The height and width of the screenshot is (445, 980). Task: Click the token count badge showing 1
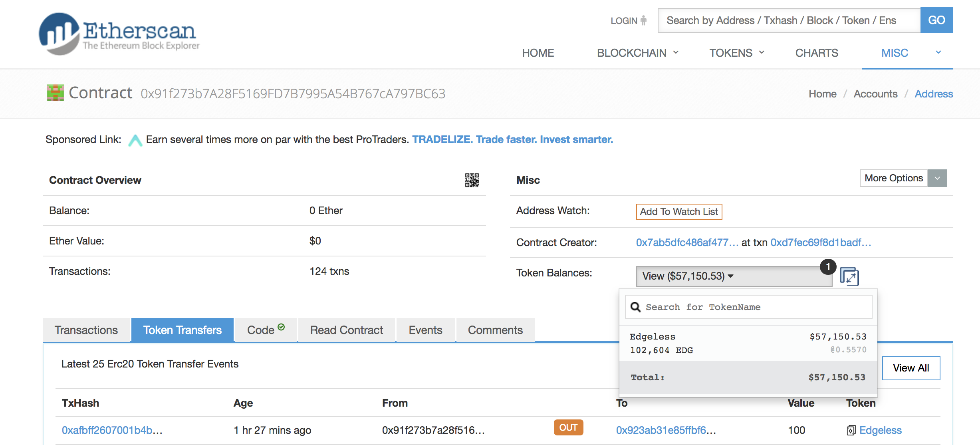click(828, 266)
